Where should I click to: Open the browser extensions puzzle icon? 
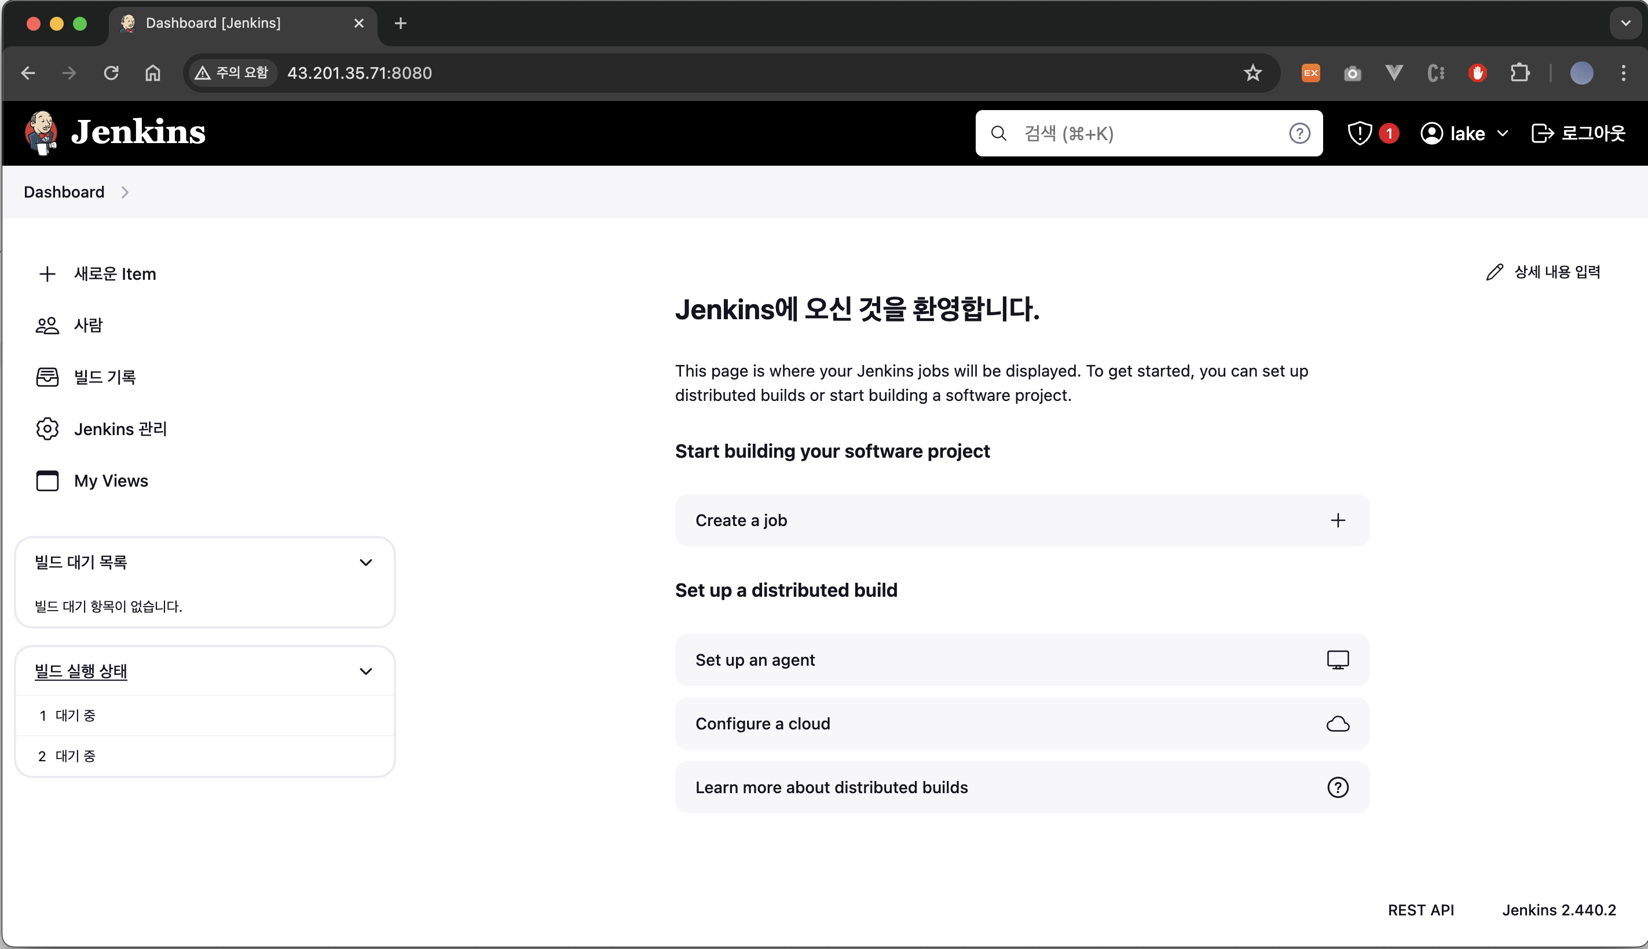[x=1519, y=73]
